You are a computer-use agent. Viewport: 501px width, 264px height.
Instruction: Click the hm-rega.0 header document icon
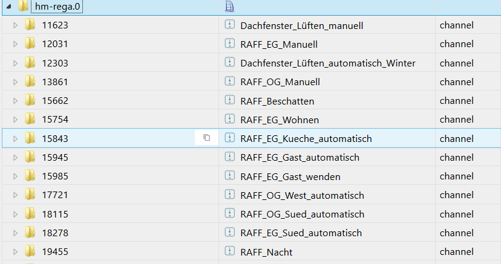pyautogui.click(x=229, y=7)
